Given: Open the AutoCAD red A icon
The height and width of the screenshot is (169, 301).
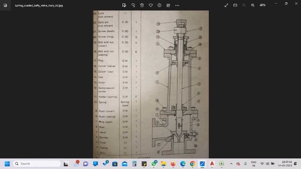Looking at the screenshot, I should click(212, 164).
